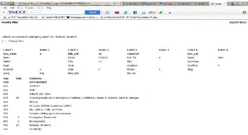Open the Favorites menu
Screen dimensions: 248x135
click(30, 8)
